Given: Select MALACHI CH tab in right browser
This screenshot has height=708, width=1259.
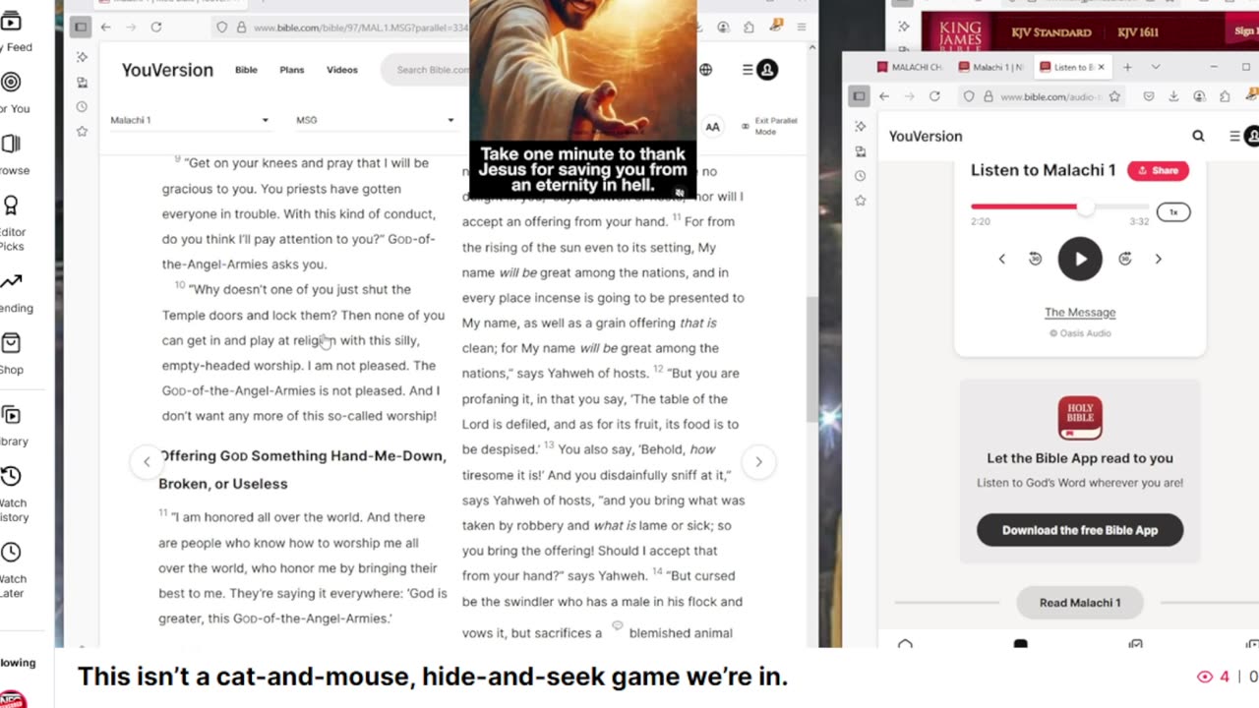Looking at the screenshot, I should [910, 67].
